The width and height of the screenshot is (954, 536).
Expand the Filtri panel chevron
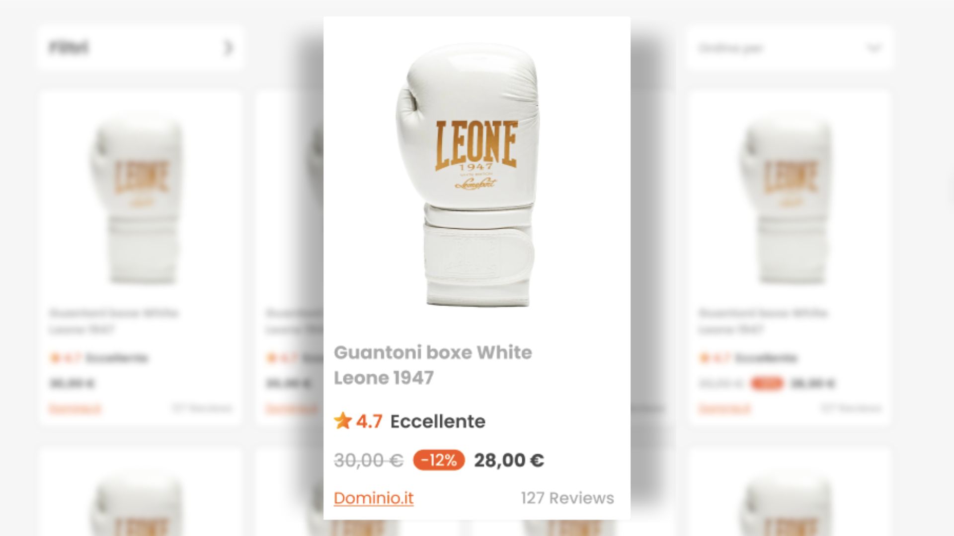coord(229,48)
